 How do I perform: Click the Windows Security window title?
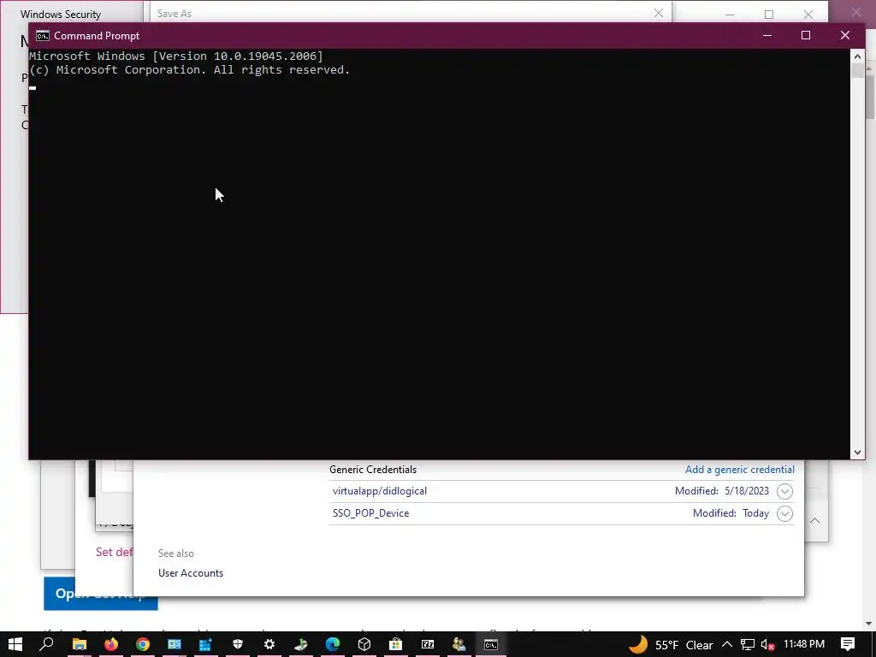click(61, 14)
